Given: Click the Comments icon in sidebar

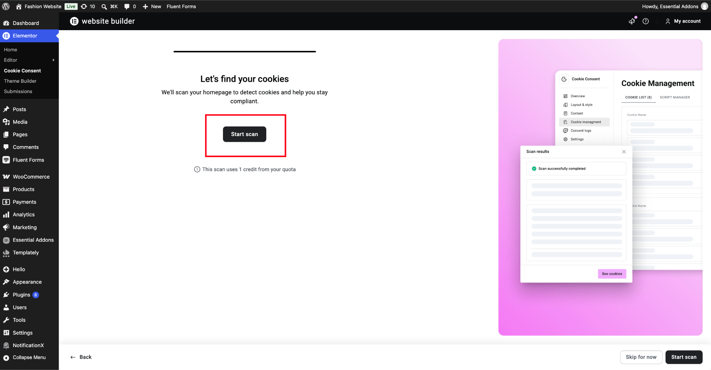Looking at the screenshot, I should point(6,147).
